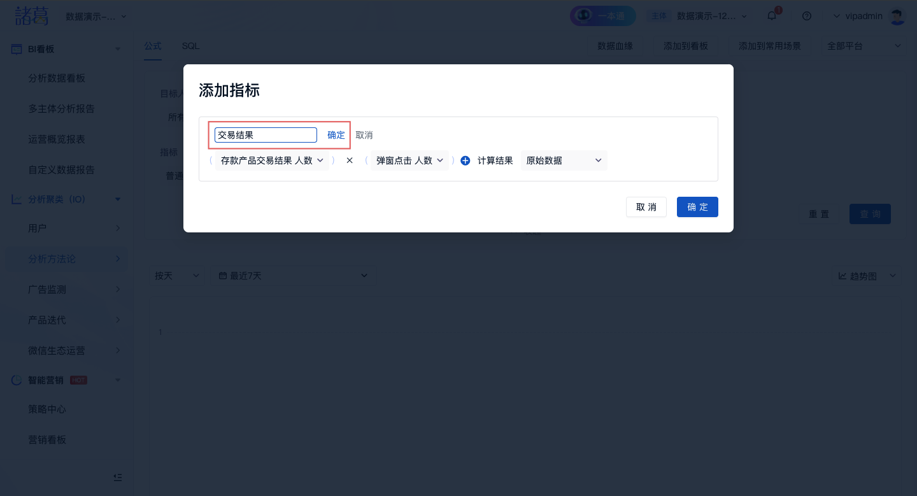Click the user avatar in top right
This screenshot has width=917, height=496.
[x=897, y=17]
